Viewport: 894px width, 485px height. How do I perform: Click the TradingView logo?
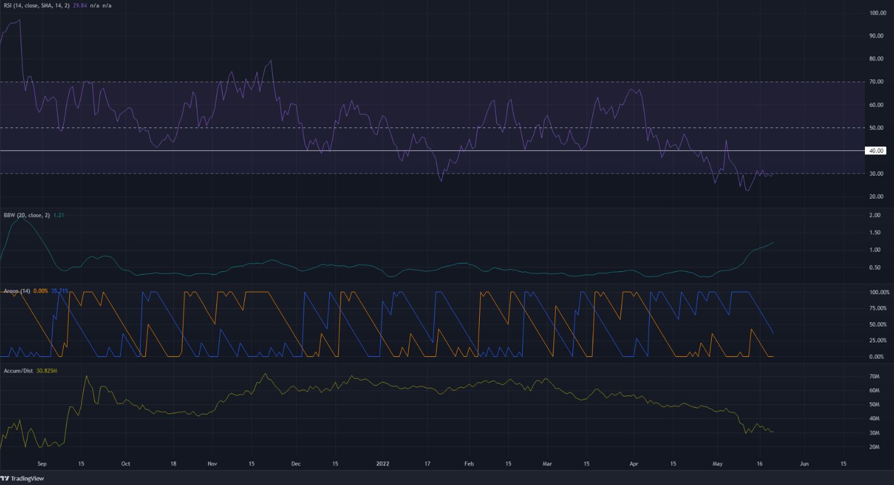point(22,478)
